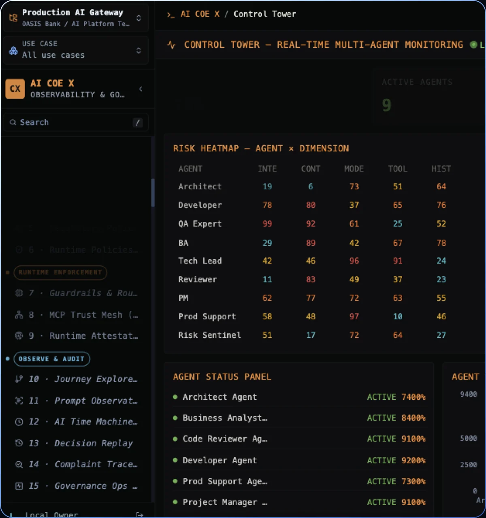Click the BA row label

pos(183,243)
